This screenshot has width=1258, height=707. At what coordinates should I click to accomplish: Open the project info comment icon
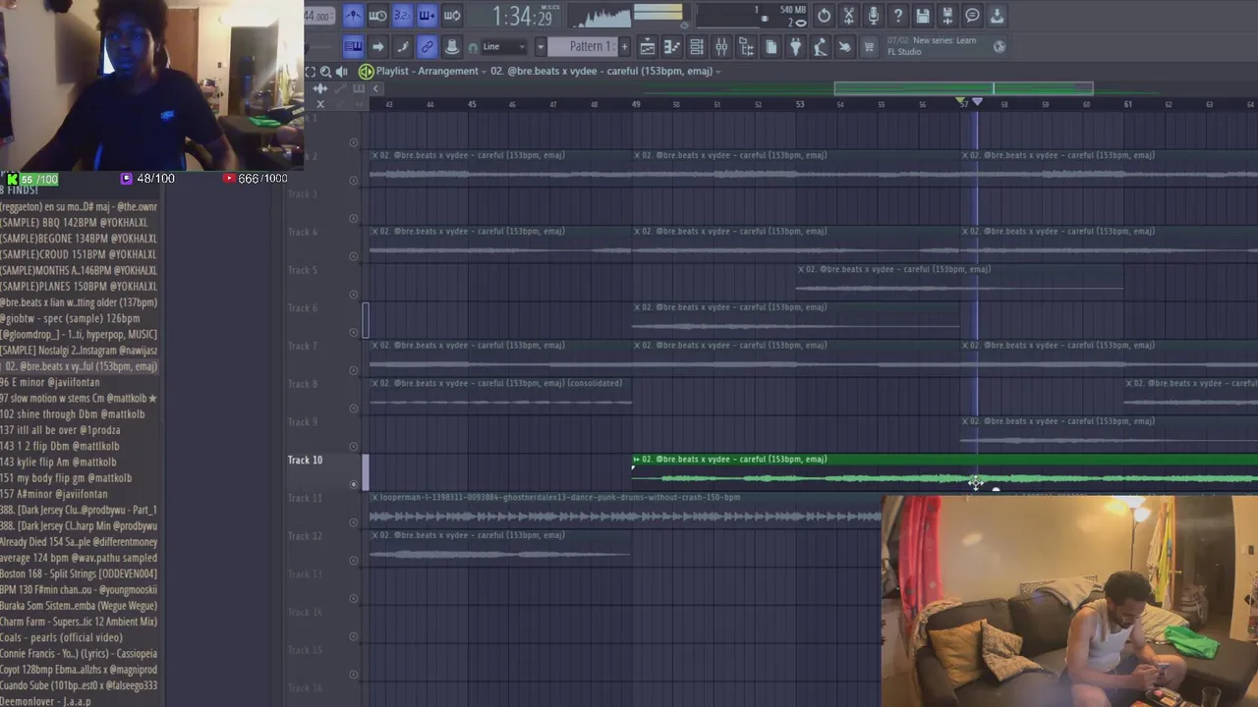point(972,16)
